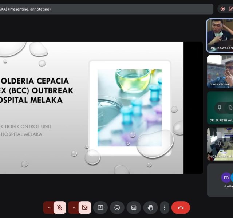
Task: Raise hand in the meeting
Action: 150,207
